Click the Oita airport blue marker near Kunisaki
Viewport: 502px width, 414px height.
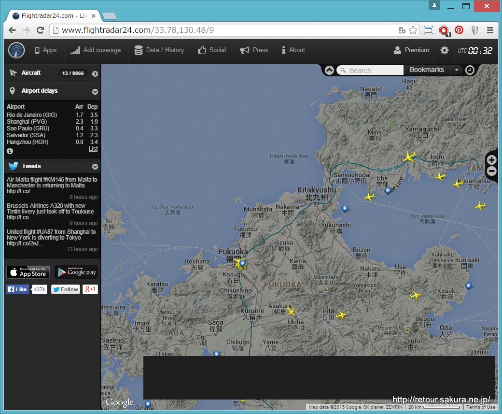(468, 286)
